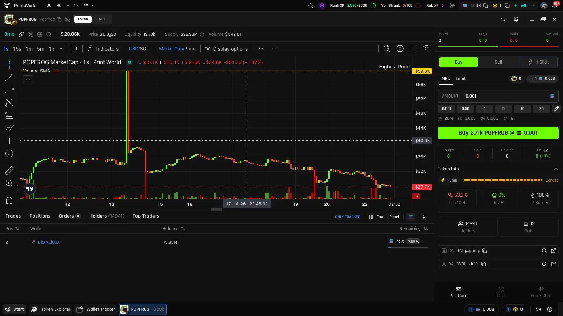Viewport: 563px width, 316px height.
Task: Select the crosshair cursor tool
Action: pyautogui.click(x=9, y=65)
